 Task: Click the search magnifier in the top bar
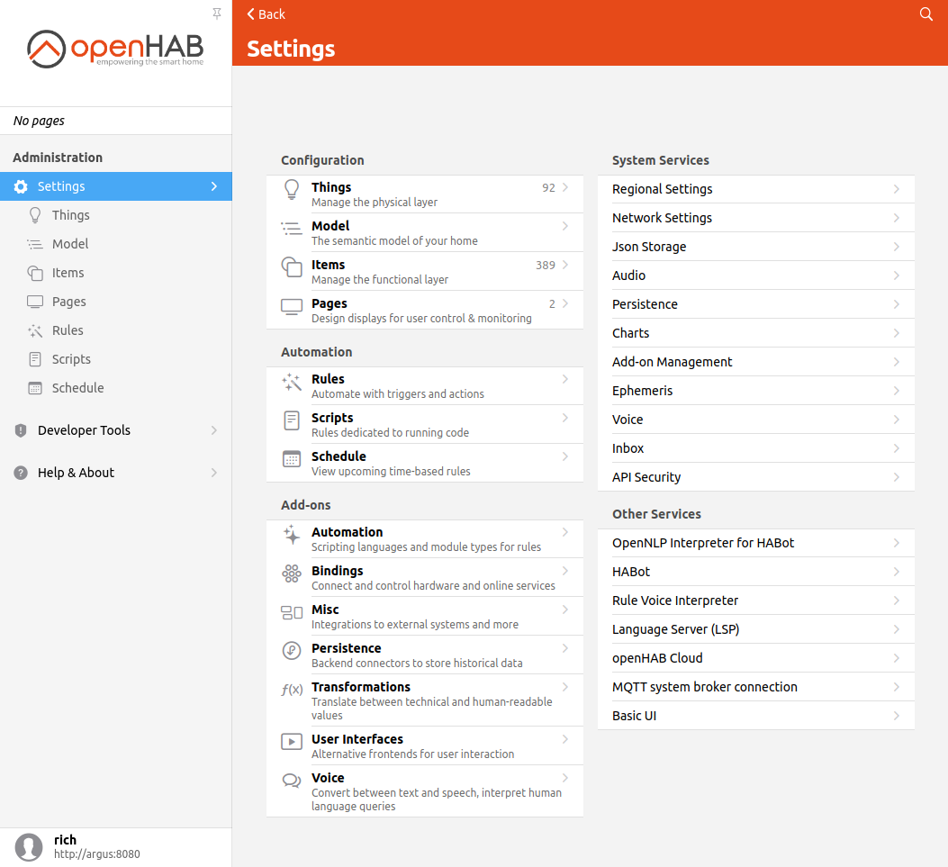tap(925, 14)
